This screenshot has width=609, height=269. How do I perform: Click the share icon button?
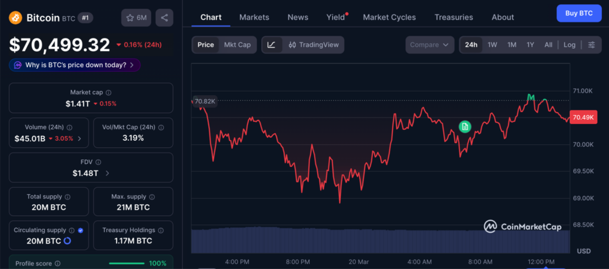click(164, 18)
